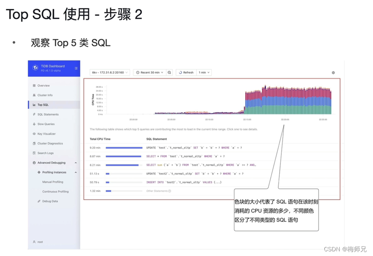Select the INSERT INTO test2 row
This screenshot has height=256, width=373.
(212, 182)
